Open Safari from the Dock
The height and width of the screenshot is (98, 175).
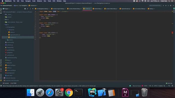pos(50,93)
